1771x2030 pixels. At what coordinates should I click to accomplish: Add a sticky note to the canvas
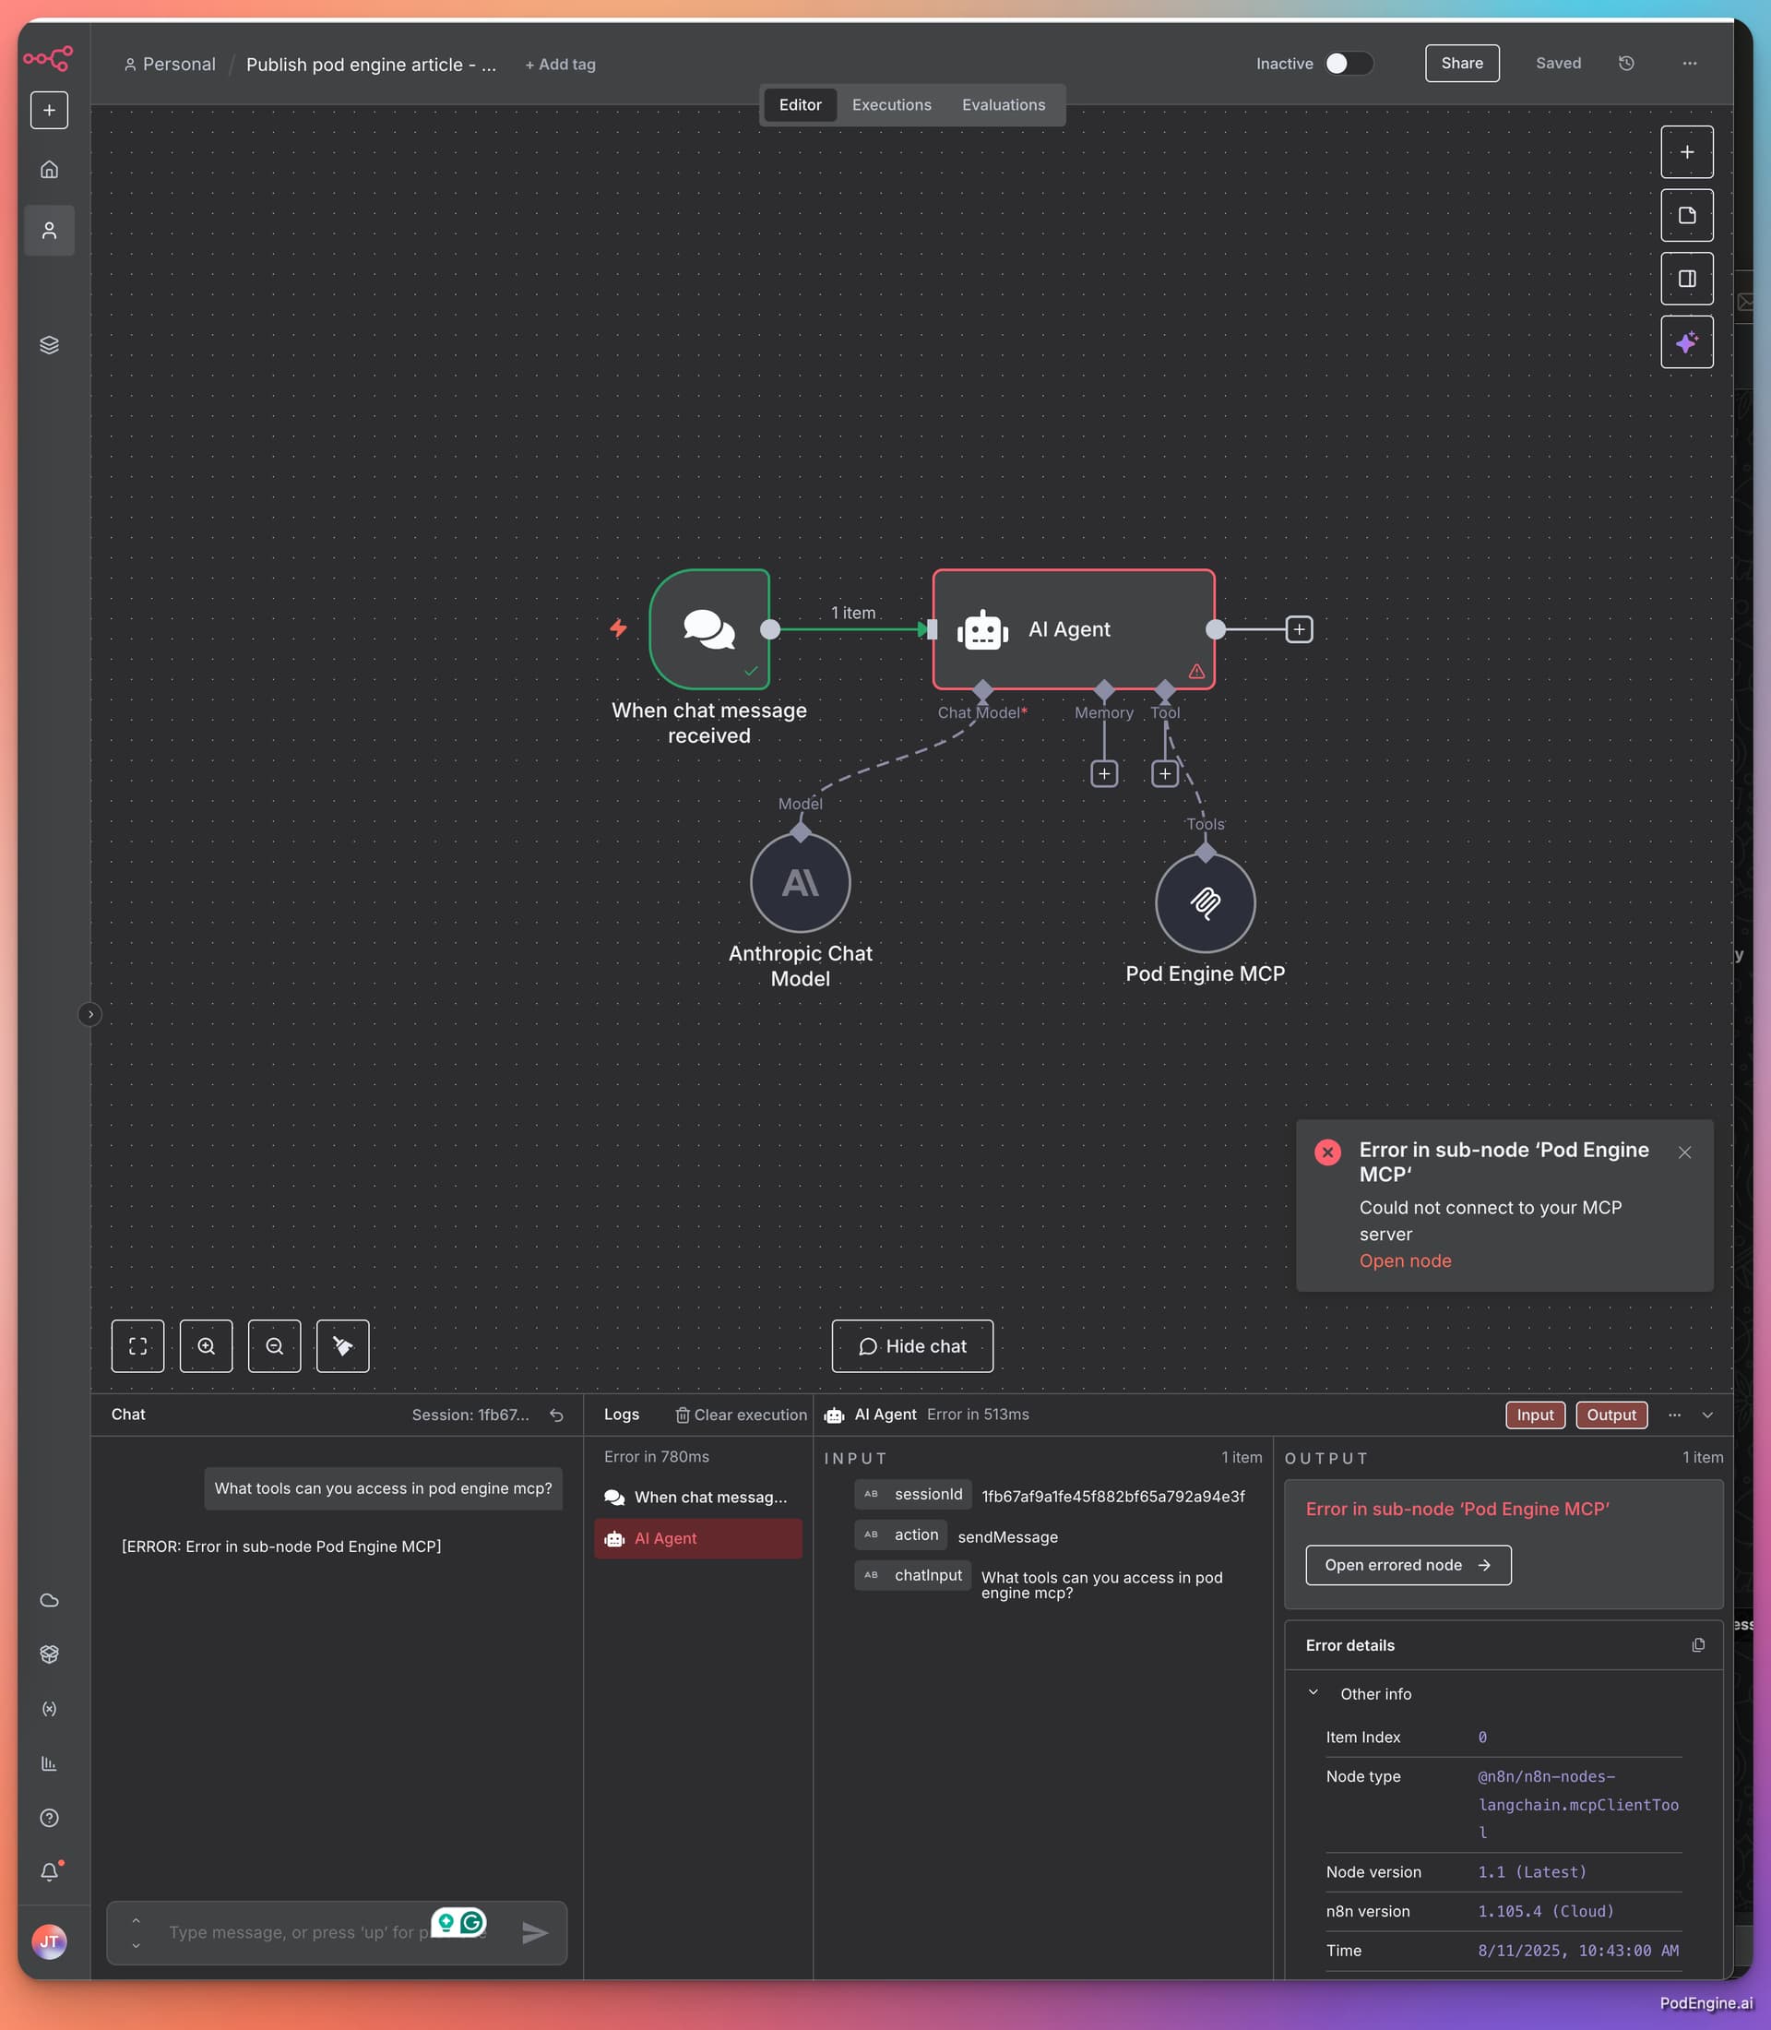pyautogui.click(x=1686, y=216)
